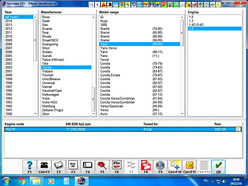
Task: Go to first page arrow in top toolbar
Action: point(92,5)
